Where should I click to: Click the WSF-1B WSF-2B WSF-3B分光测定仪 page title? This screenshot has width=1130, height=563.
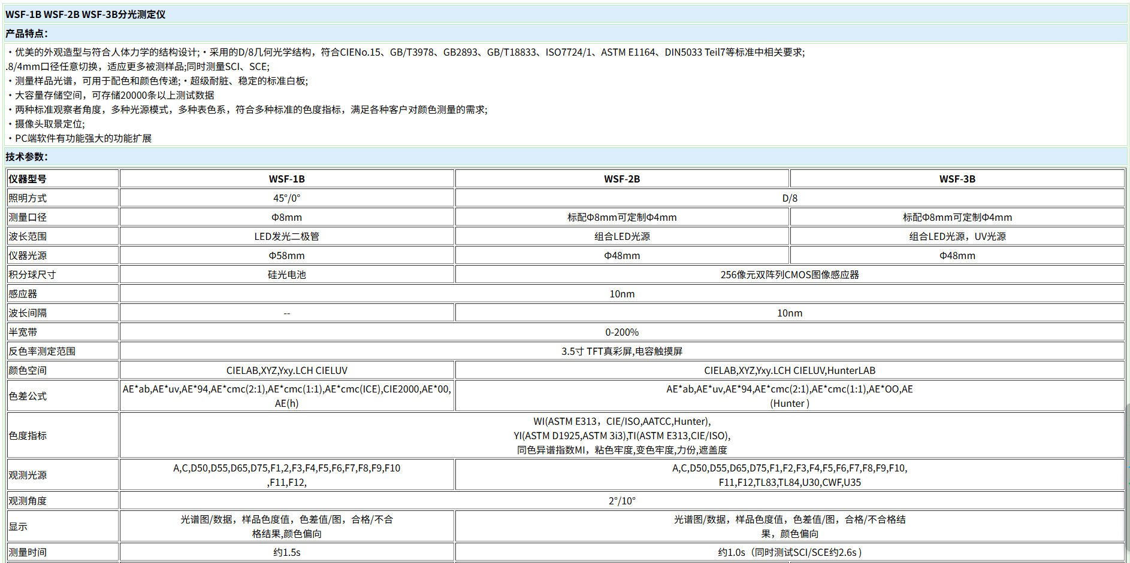coord(86,14)
